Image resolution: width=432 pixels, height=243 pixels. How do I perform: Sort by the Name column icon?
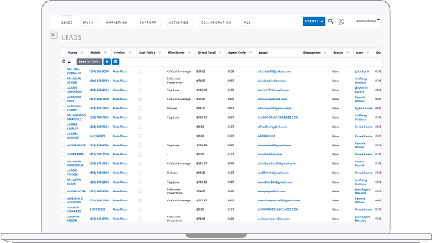[82, 52]
